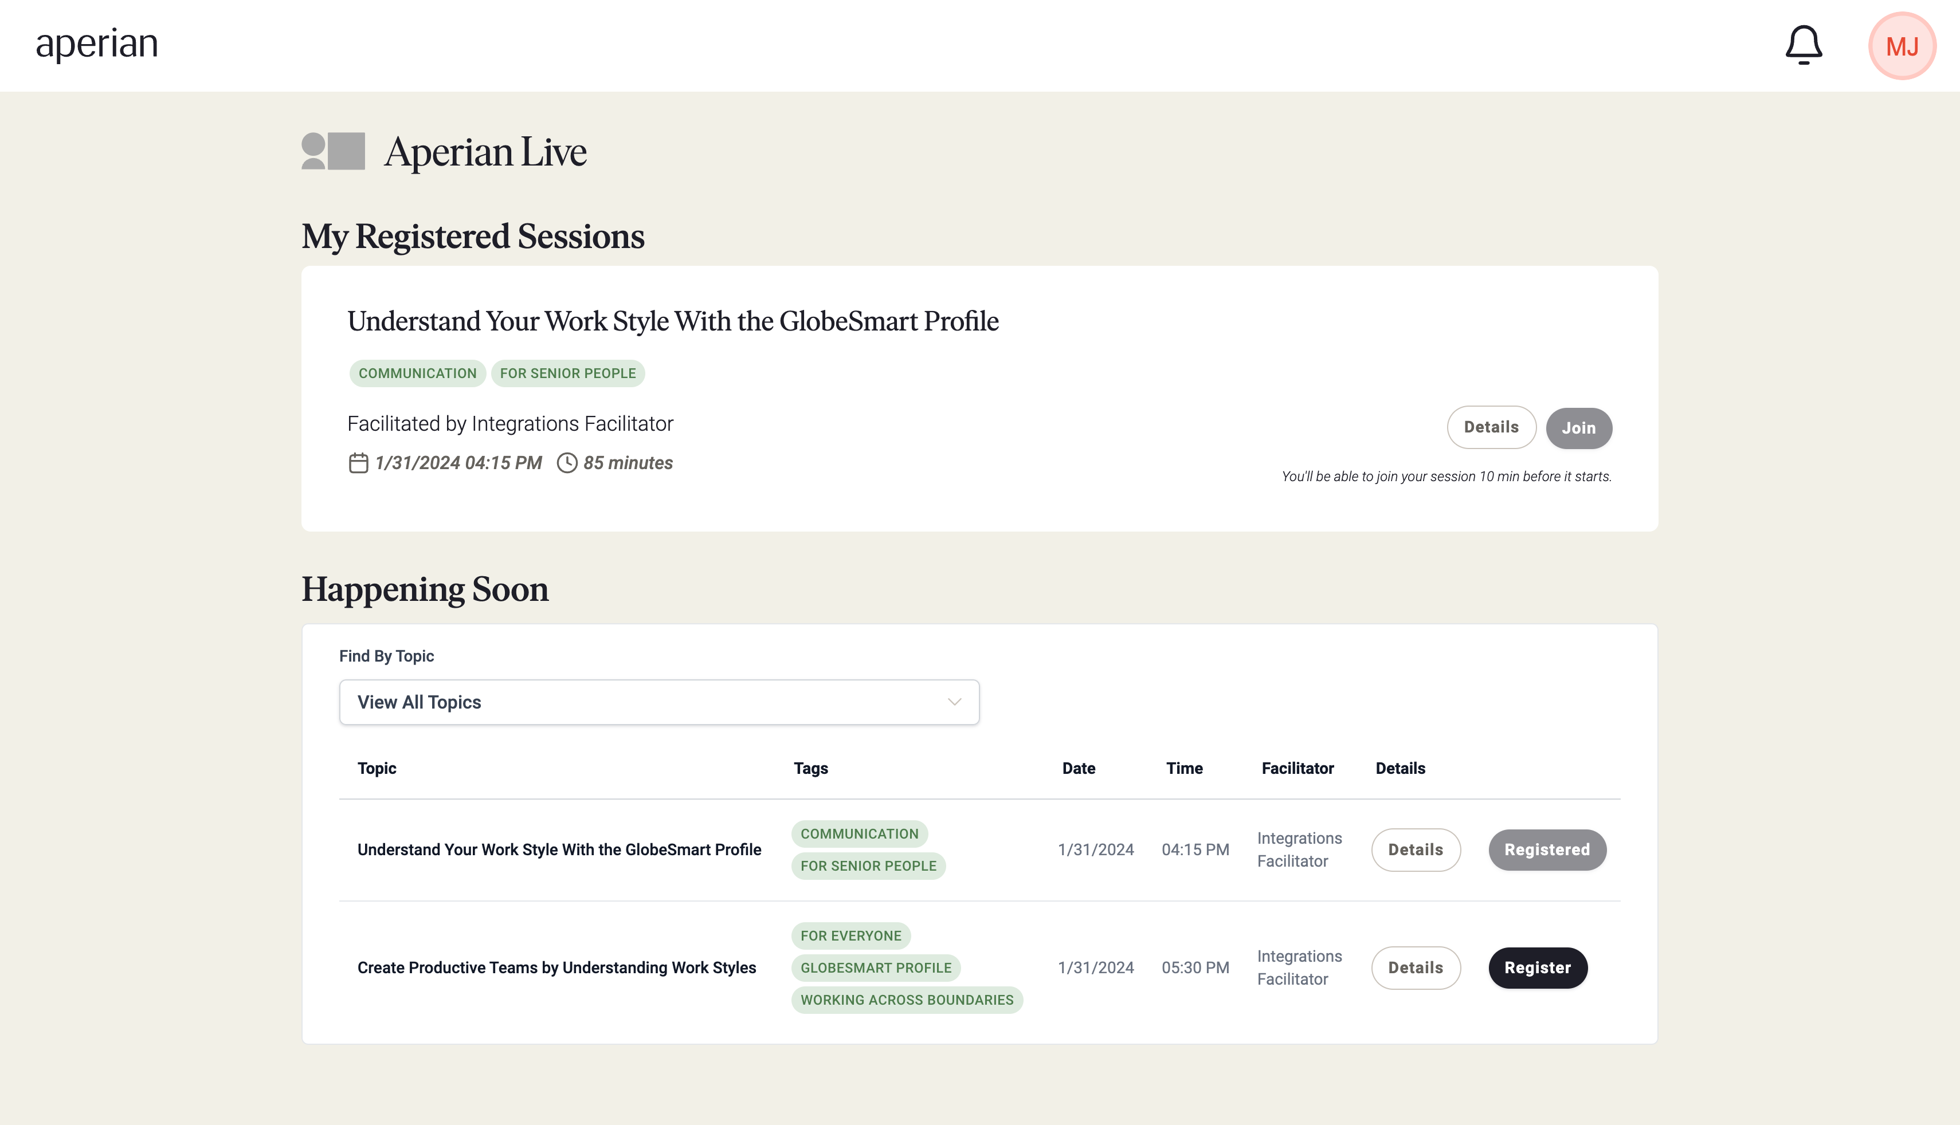Click the COMMUNICATION tag in the table row
This screenshot has width=1960, height=1125.
point(860,833)
